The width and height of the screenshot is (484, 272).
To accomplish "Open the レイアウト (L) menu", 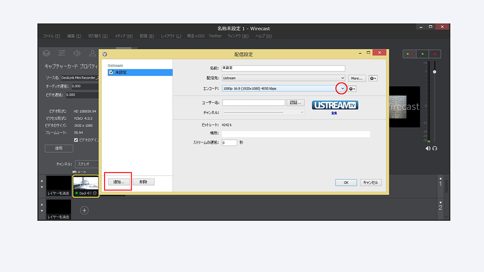I will point(171,36).
